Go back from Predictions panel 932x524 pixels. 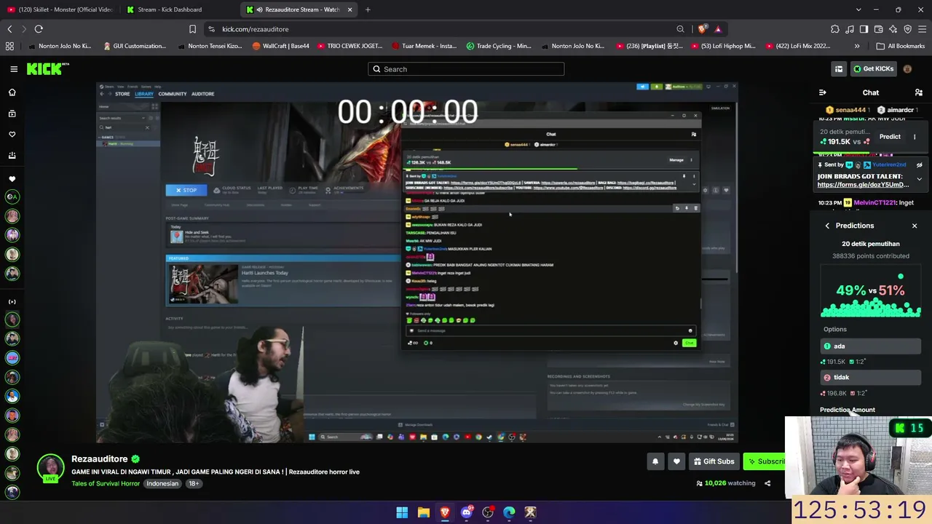827,226
